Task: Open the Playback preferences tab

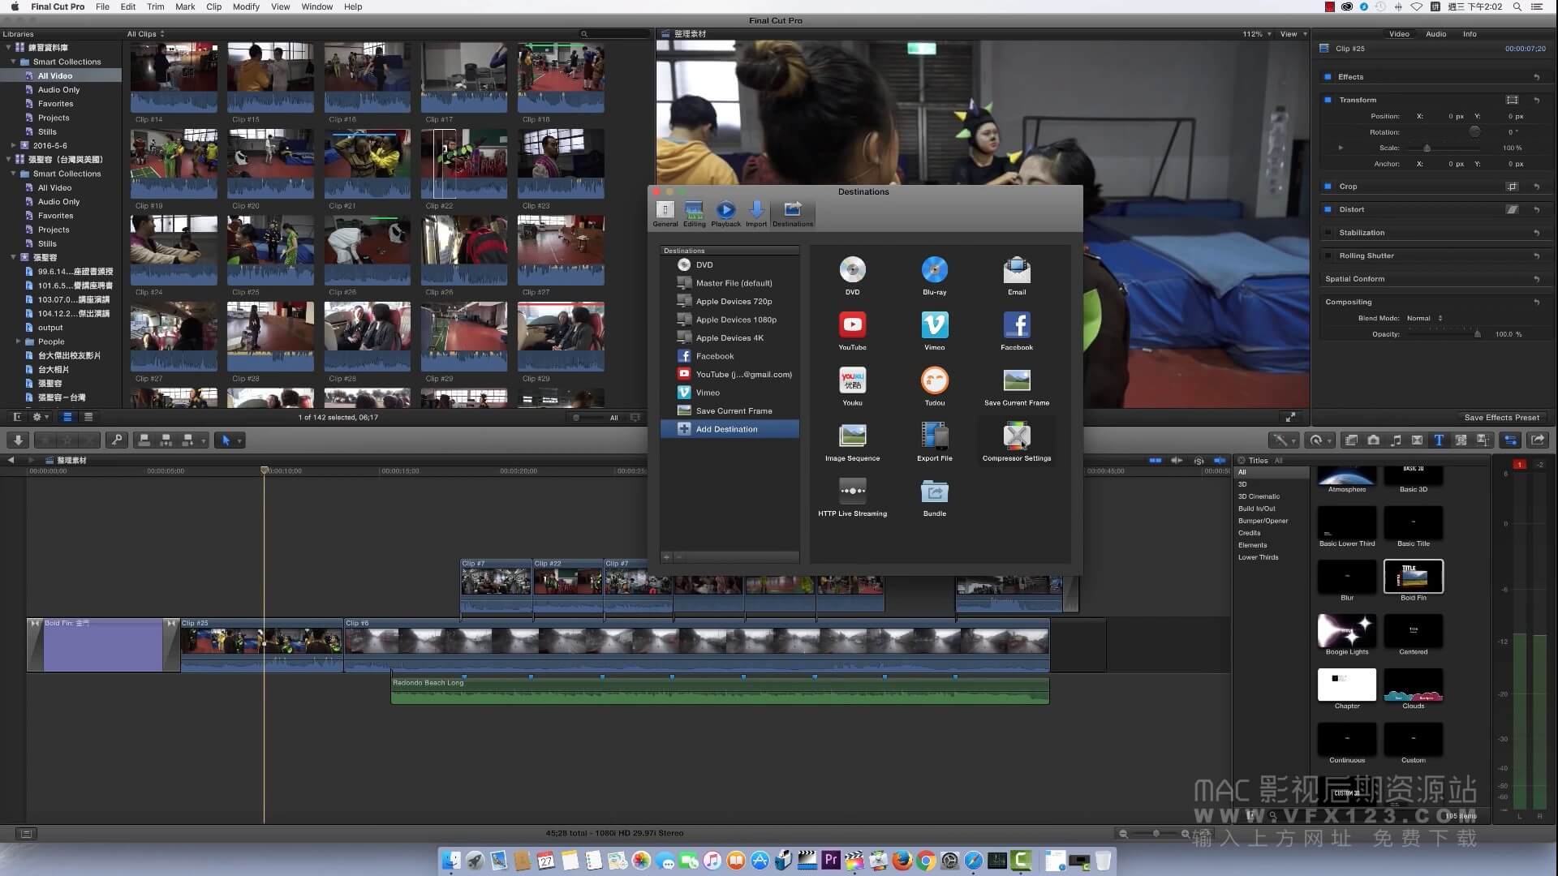Action: coord(725,214)
